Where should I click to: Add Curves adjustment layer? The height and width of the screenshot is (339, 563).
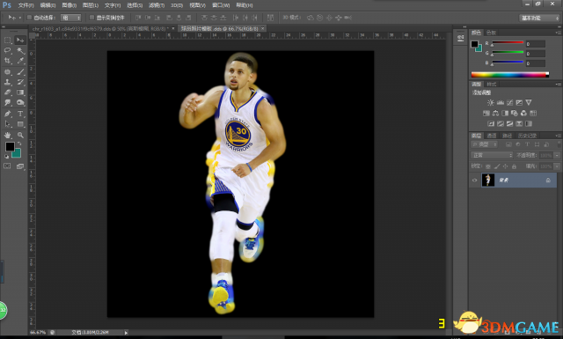(x=509, y=103)
